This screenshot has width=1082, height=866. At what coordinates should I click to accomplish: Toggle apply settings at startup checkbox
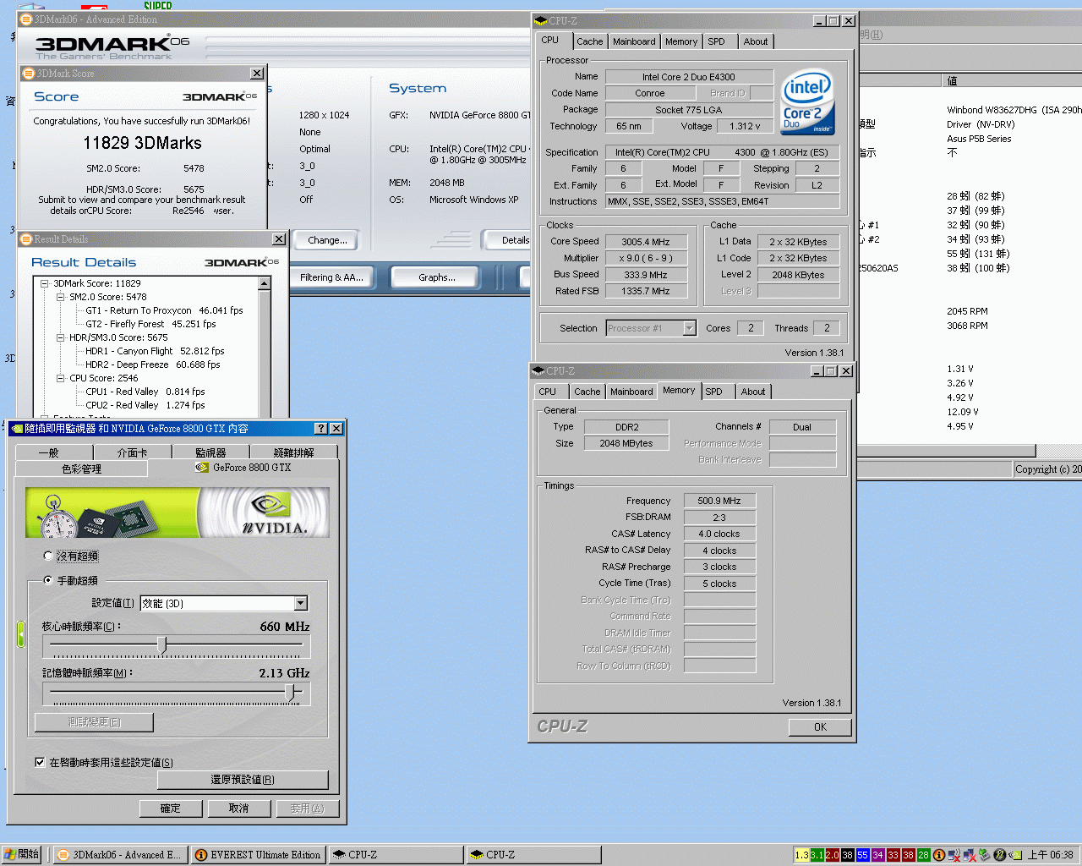coord(40,762)
